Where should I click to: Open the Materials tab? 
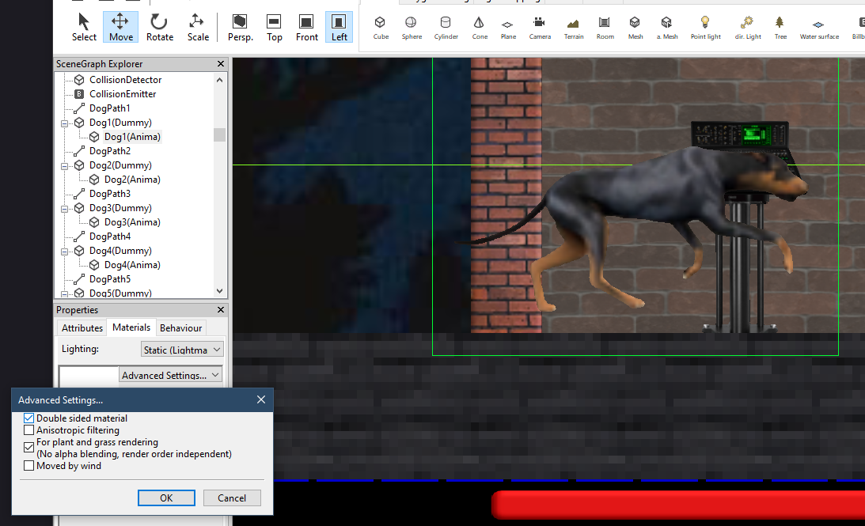(x=131, y=327)
